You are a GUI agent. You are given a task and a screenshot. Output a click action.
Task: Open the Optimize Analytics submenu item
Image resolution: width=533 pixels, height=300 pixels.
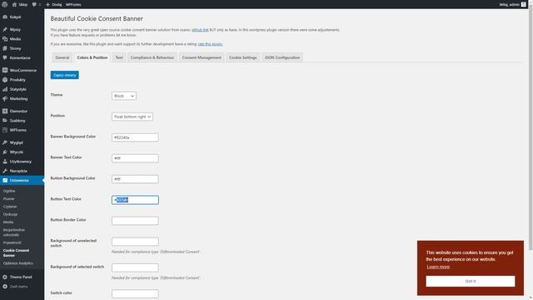18,263
